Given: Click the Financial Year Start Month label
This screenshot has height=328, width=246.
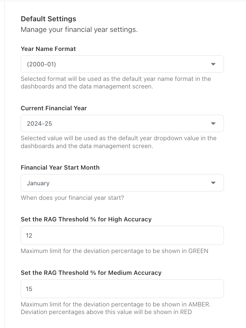Looking at the screenshot, I should click(x=60, y=168).
